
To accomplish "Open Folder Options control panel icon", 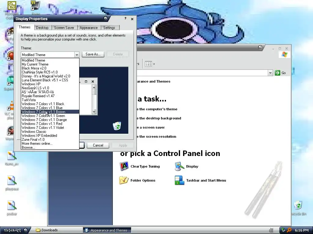I will point(124,180).
